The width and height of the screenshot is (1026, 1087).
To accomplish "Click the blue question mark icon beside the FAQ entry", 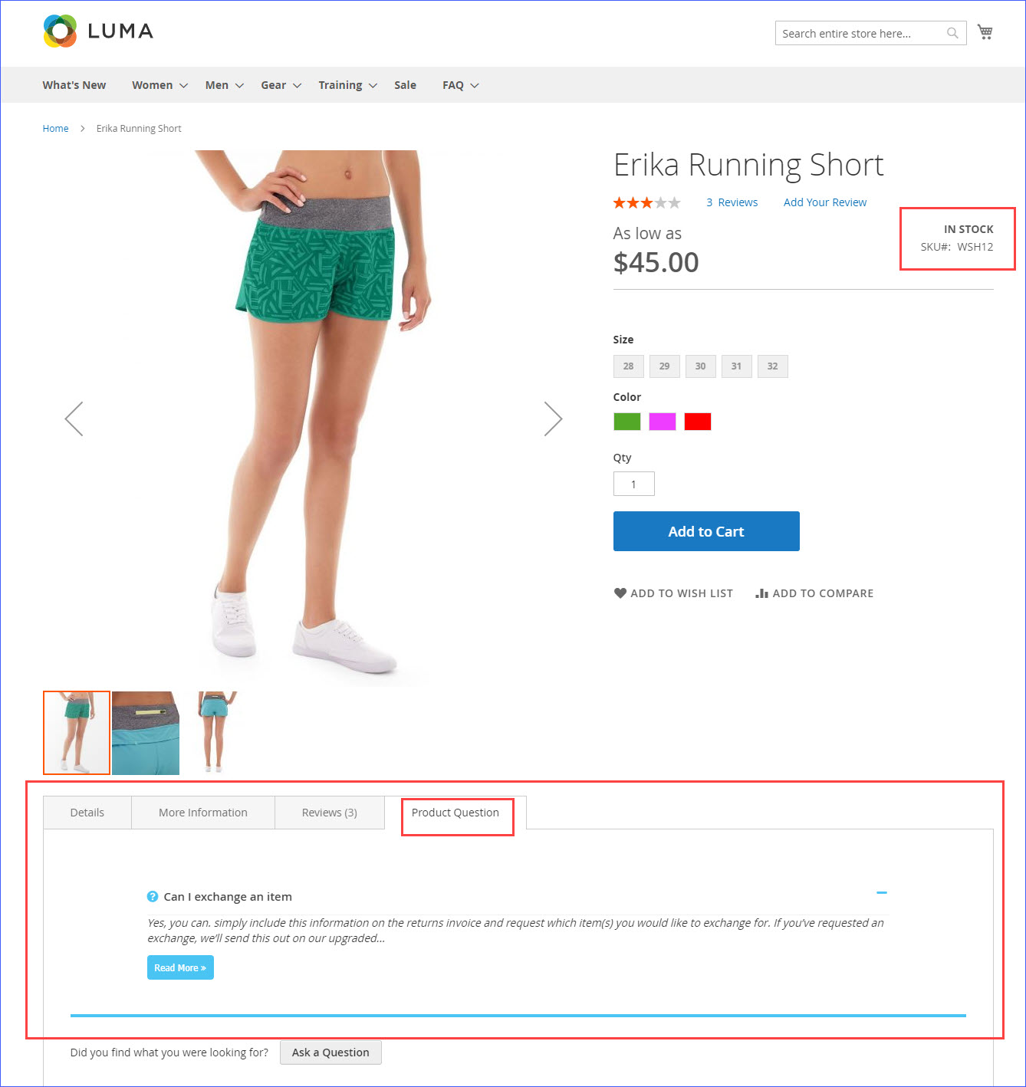I will click(x=153, y=896).
